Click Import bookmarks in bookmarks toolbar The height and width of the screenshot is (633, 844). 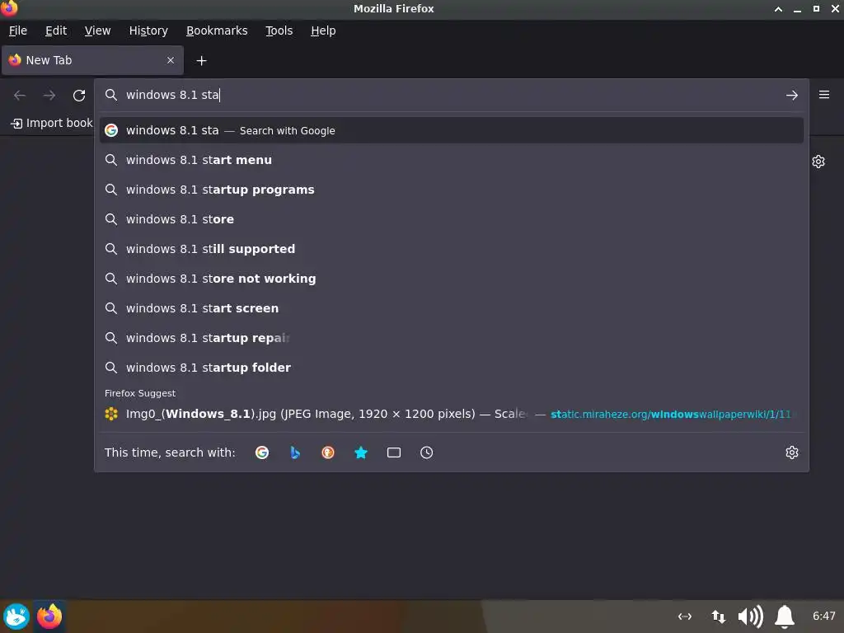(52, 124)
